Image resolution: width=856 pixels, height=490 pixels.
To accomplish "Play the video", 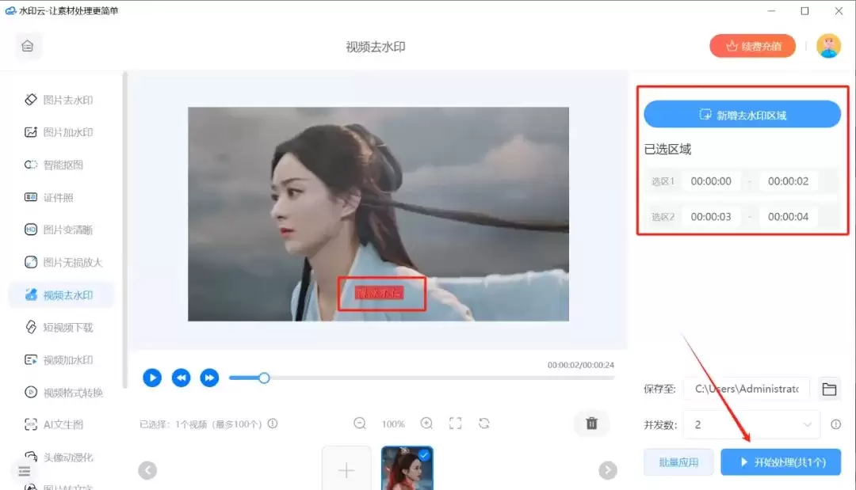I will pyautogui.click(x=152, y=378).
